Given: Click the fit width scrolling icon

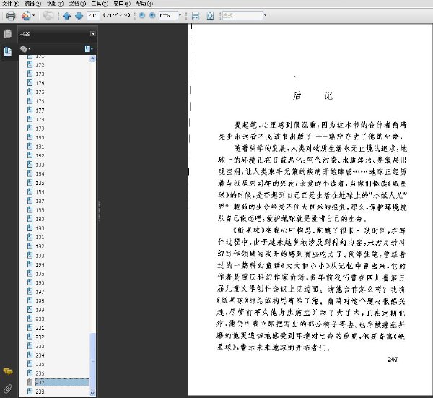Looking at the screenshot, I should pos(196,16).
